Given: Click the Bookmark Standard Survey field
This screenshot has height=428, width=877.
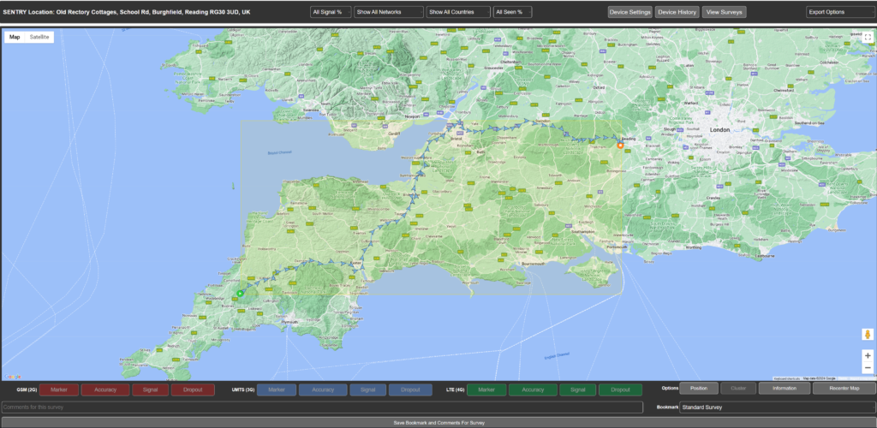Looking at the screenshot, I should point(778,407).
